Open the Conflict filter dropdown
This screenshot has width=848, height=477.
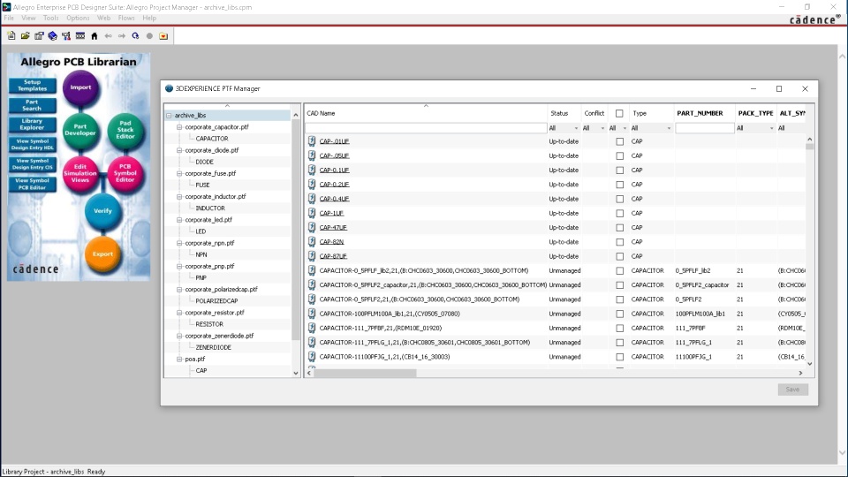point(594,128)
